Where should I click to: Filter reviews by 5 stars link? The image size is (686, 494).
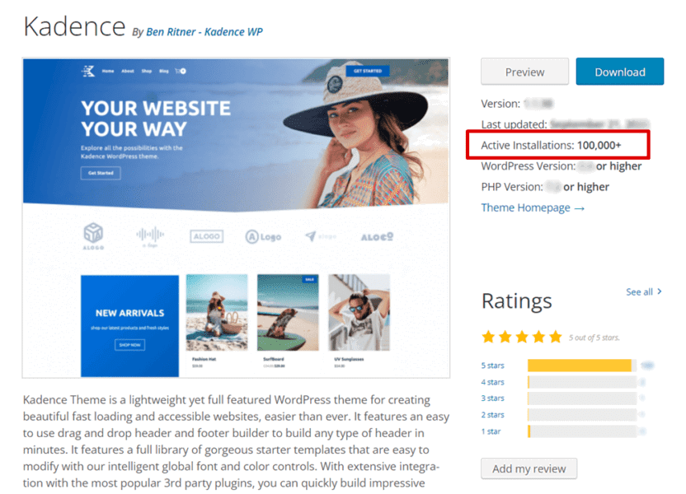click(492, 366)
